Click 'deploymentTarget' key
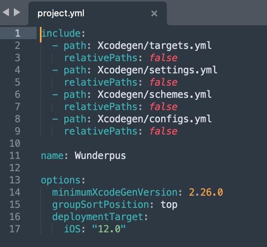 [x=98, y=217]
